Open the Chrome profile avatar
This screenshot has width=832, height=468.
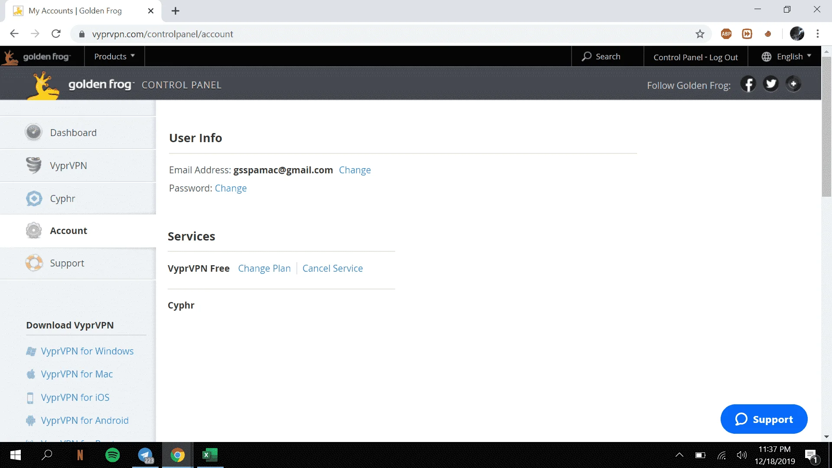[x=797, y=34]
